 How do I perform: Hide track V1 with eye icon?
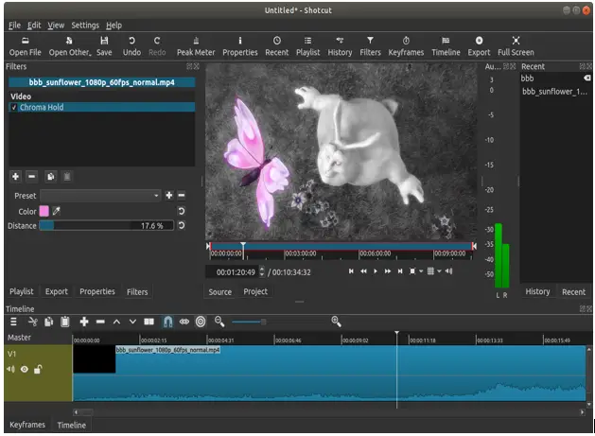point(25,369)
